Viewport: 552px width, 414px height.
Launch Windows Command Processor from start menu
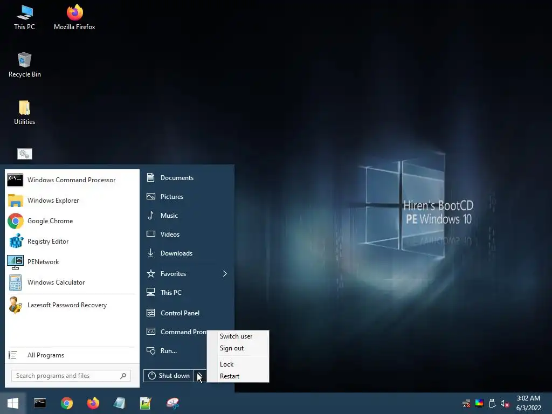click(x=72, y=180)
